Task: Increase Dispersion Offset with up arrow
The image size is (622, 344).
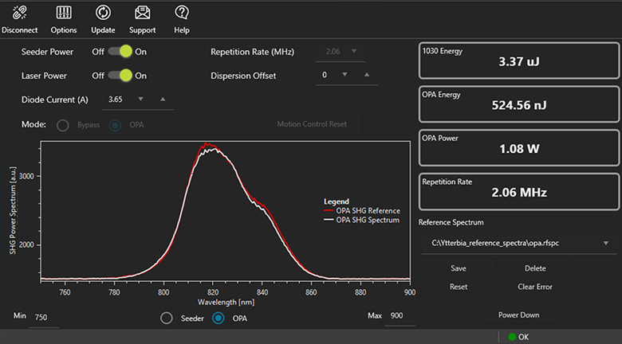Action: click(366, 76)
